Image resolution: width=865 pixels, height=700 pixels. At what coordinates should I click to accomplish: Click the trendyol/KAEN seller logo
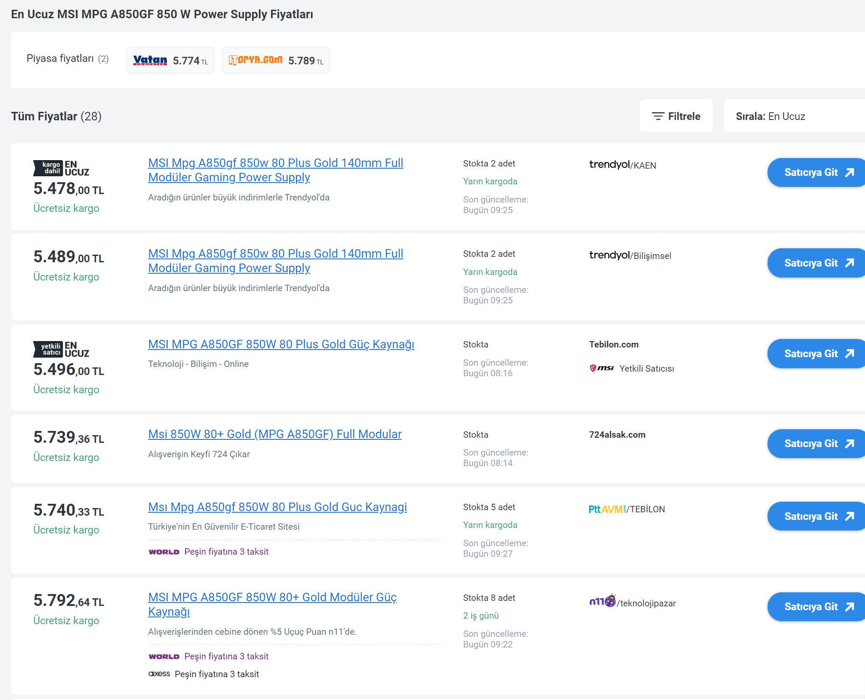tap(622, 165)
